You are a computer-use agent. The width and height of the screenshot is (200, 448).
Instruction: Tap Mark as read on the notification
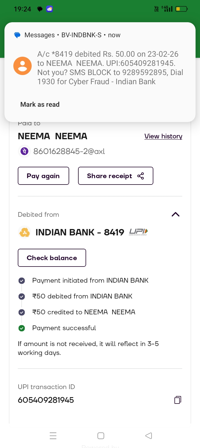tap(40, 104)
